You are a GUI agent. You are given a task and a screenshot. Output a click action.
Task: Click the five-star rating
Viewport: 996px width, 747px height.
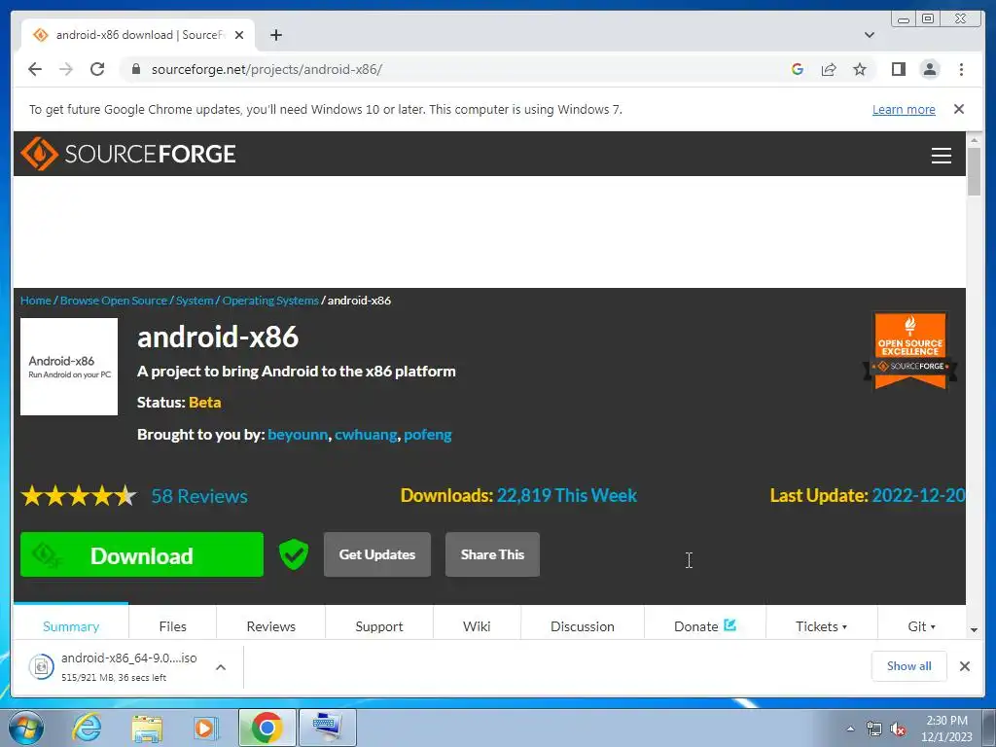coord(79,495)
